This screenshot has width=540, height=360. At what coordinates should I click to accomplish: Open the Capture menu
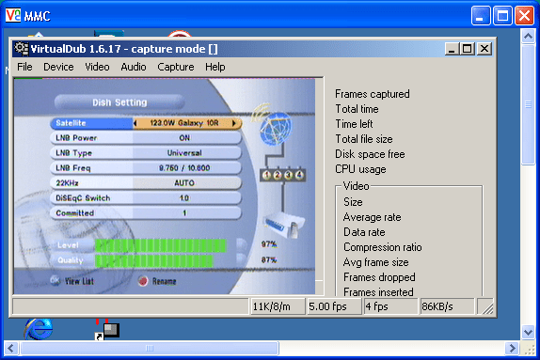[176, 67]
